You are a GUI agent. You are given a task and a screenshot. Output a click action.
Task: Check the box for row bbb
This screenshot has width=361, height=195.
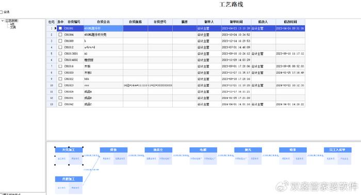pos(60,79)
